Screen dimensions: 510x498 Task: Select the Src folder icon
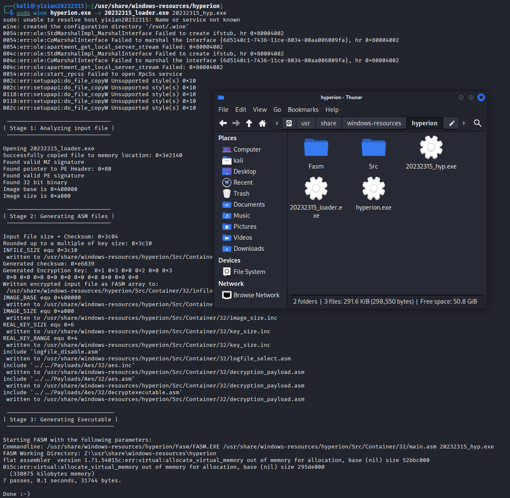pyautogui.click(x=373, y=148)
